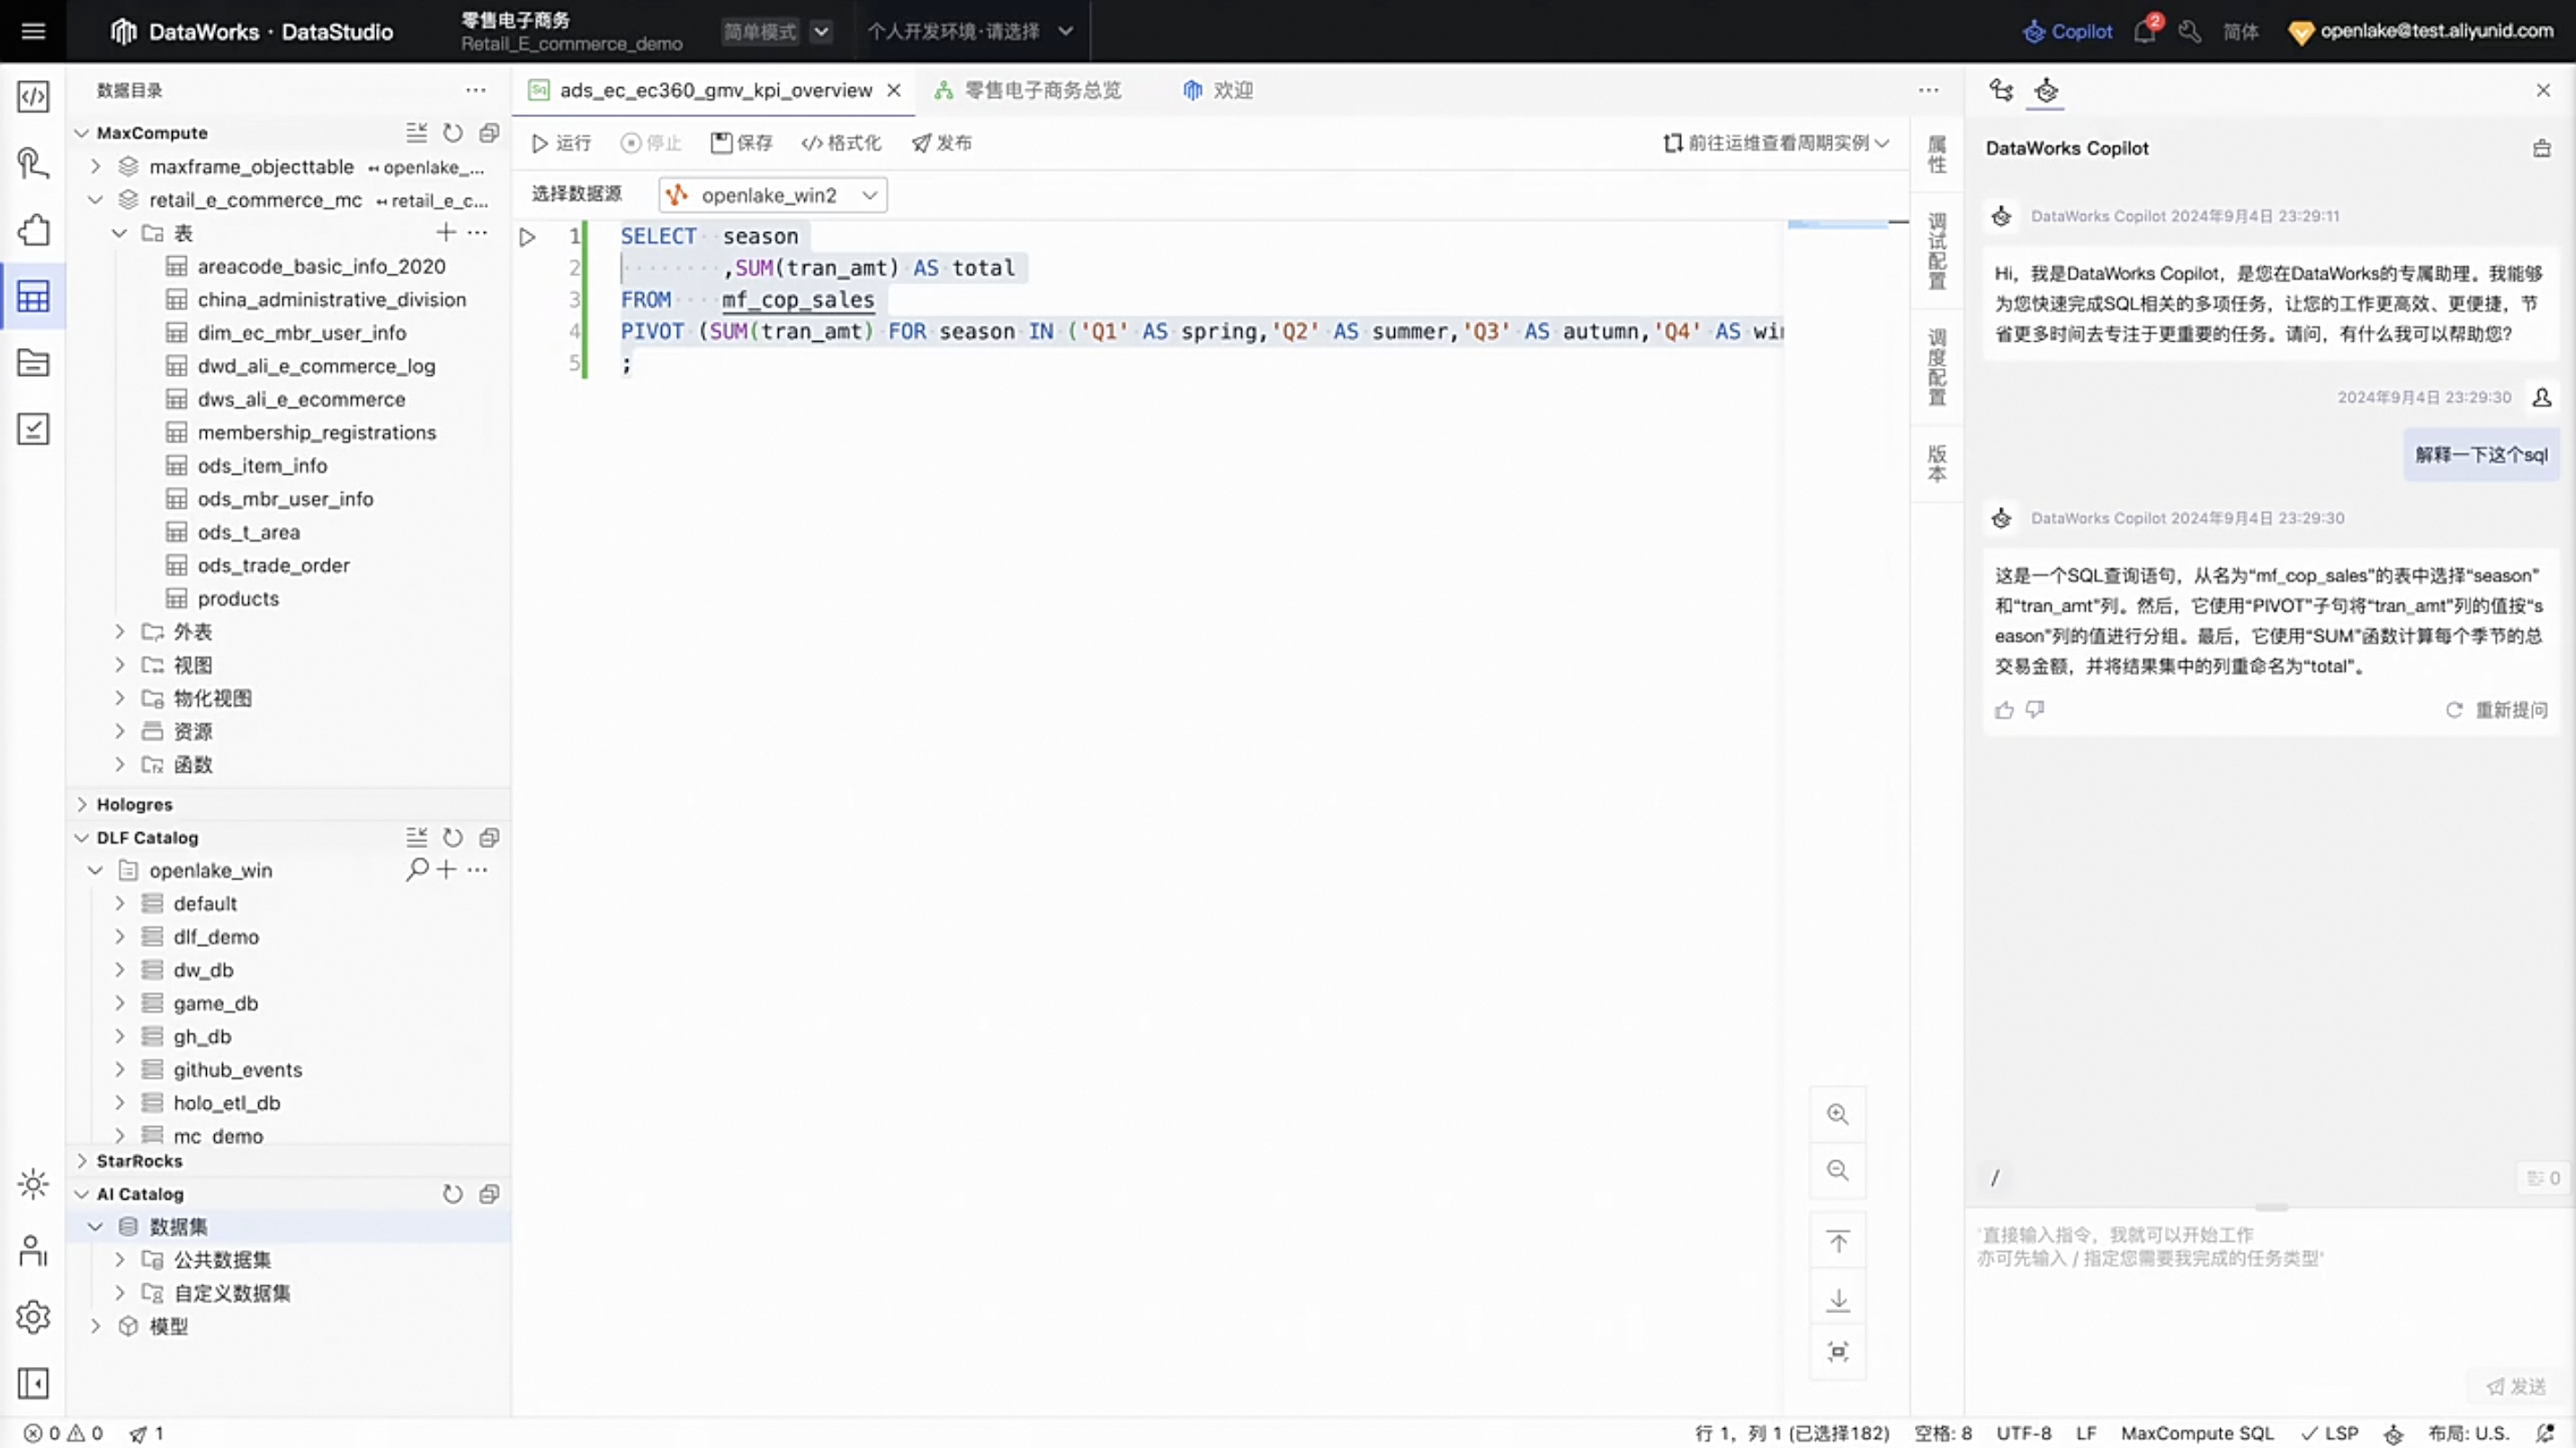Image resolution: width=2576 pixels, height=1448 pixels.
Task: Click the Publish (发布) paper-plane icon
Action: point(921,143)
